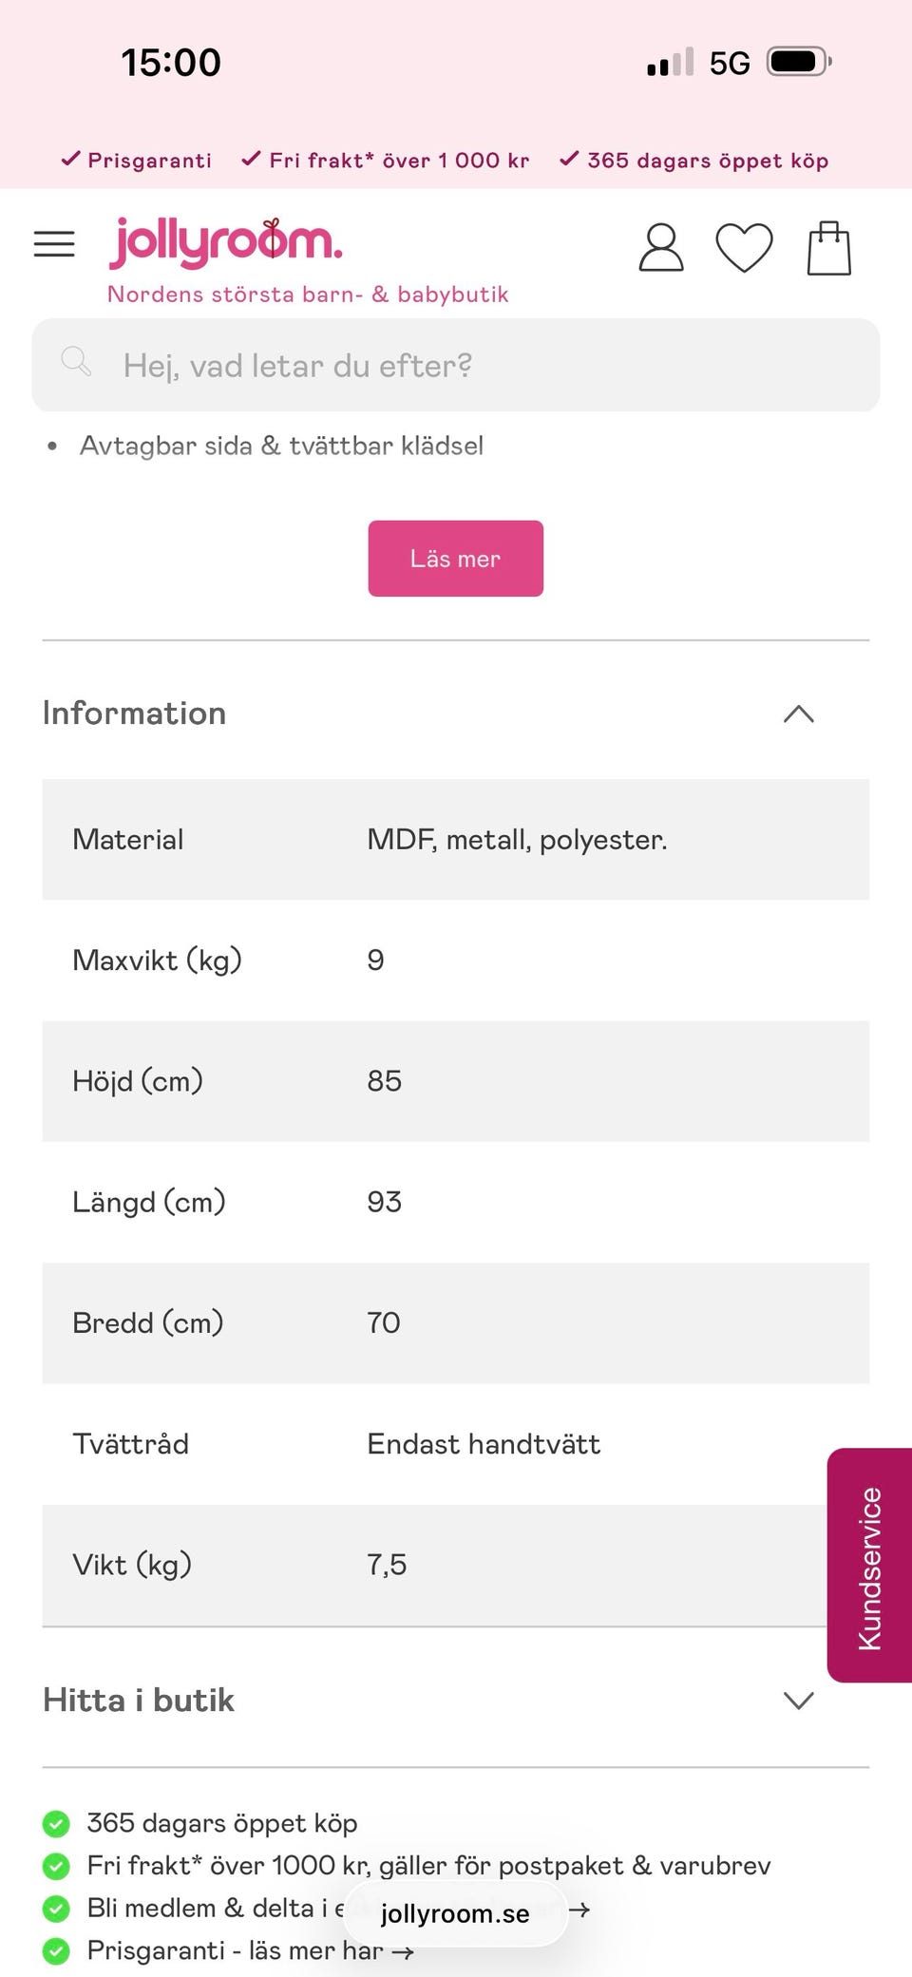912x1977 pixels.
Task: Tap the search magnifier icon
Action: tap(76, 363)
